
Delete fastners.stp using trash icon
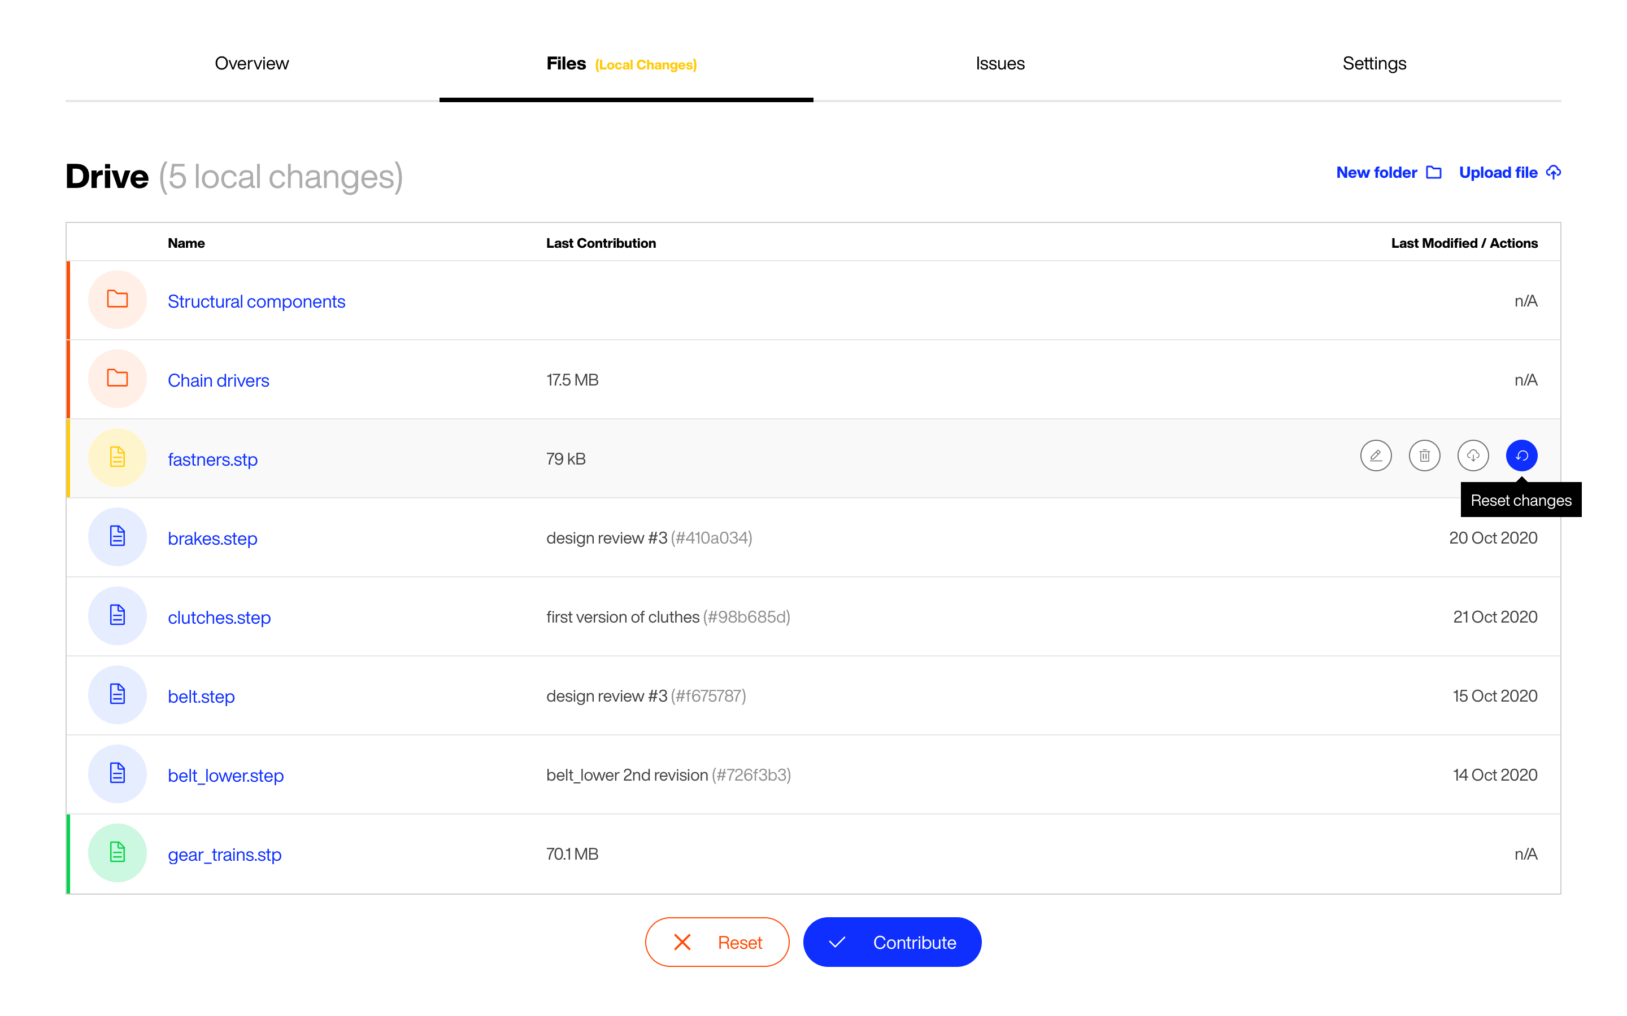[1424, 456]
